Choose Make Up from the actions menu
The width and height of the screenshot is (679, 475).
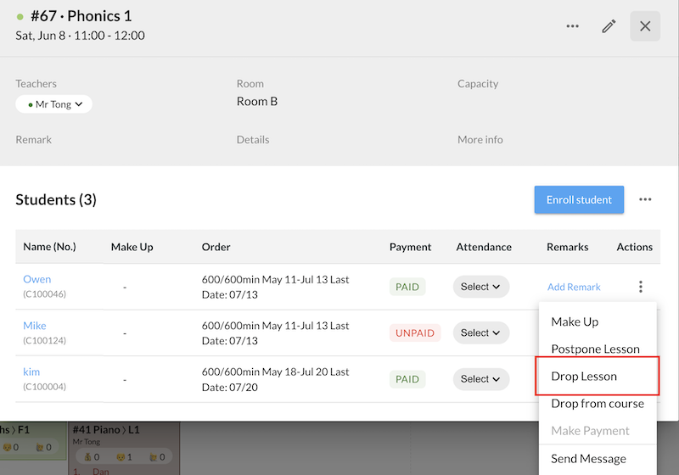[x=575, y=321]
